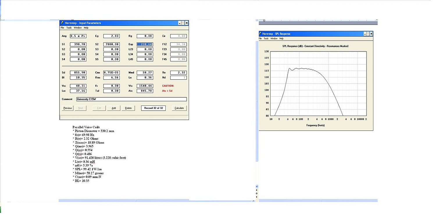Select the Fr input field
436x218 pixels.
coord(112,86)
